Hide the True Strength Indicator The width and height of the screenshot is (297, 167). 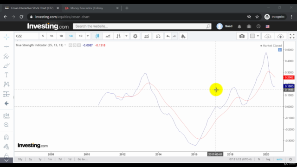pos(70,45)
